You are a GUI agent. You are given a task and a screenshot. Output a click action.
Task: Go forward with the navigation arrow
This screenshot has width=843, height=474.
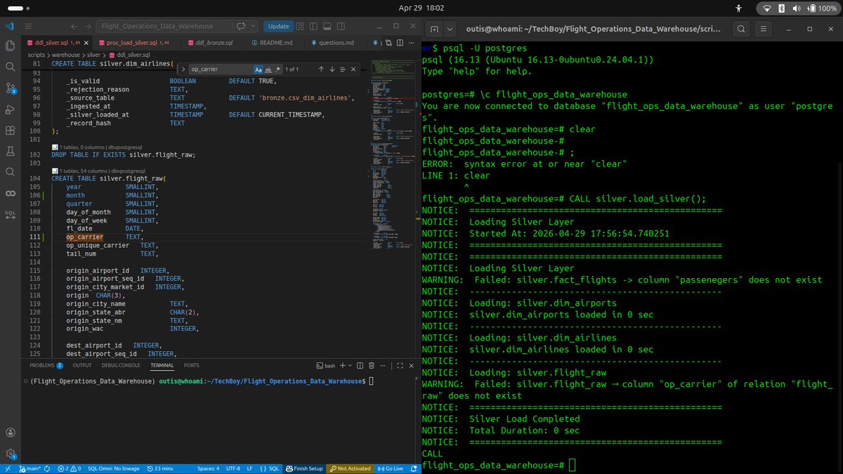(x=88, y=26)
